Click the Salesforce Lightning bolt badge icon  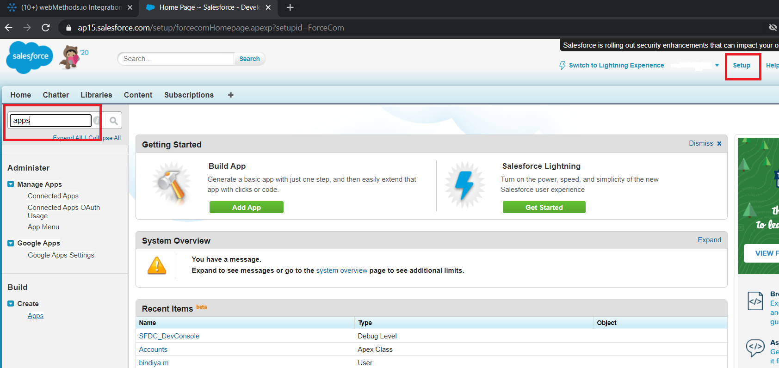pyautogui.click(x=465, y=184)
